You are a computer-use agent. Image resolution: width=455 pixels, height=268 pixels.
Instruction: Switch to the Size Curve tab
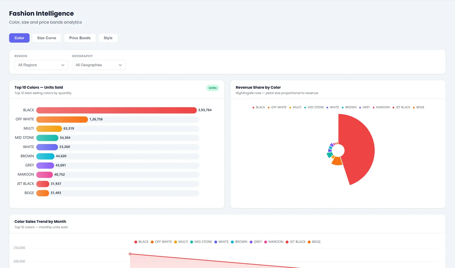[47, 38]
